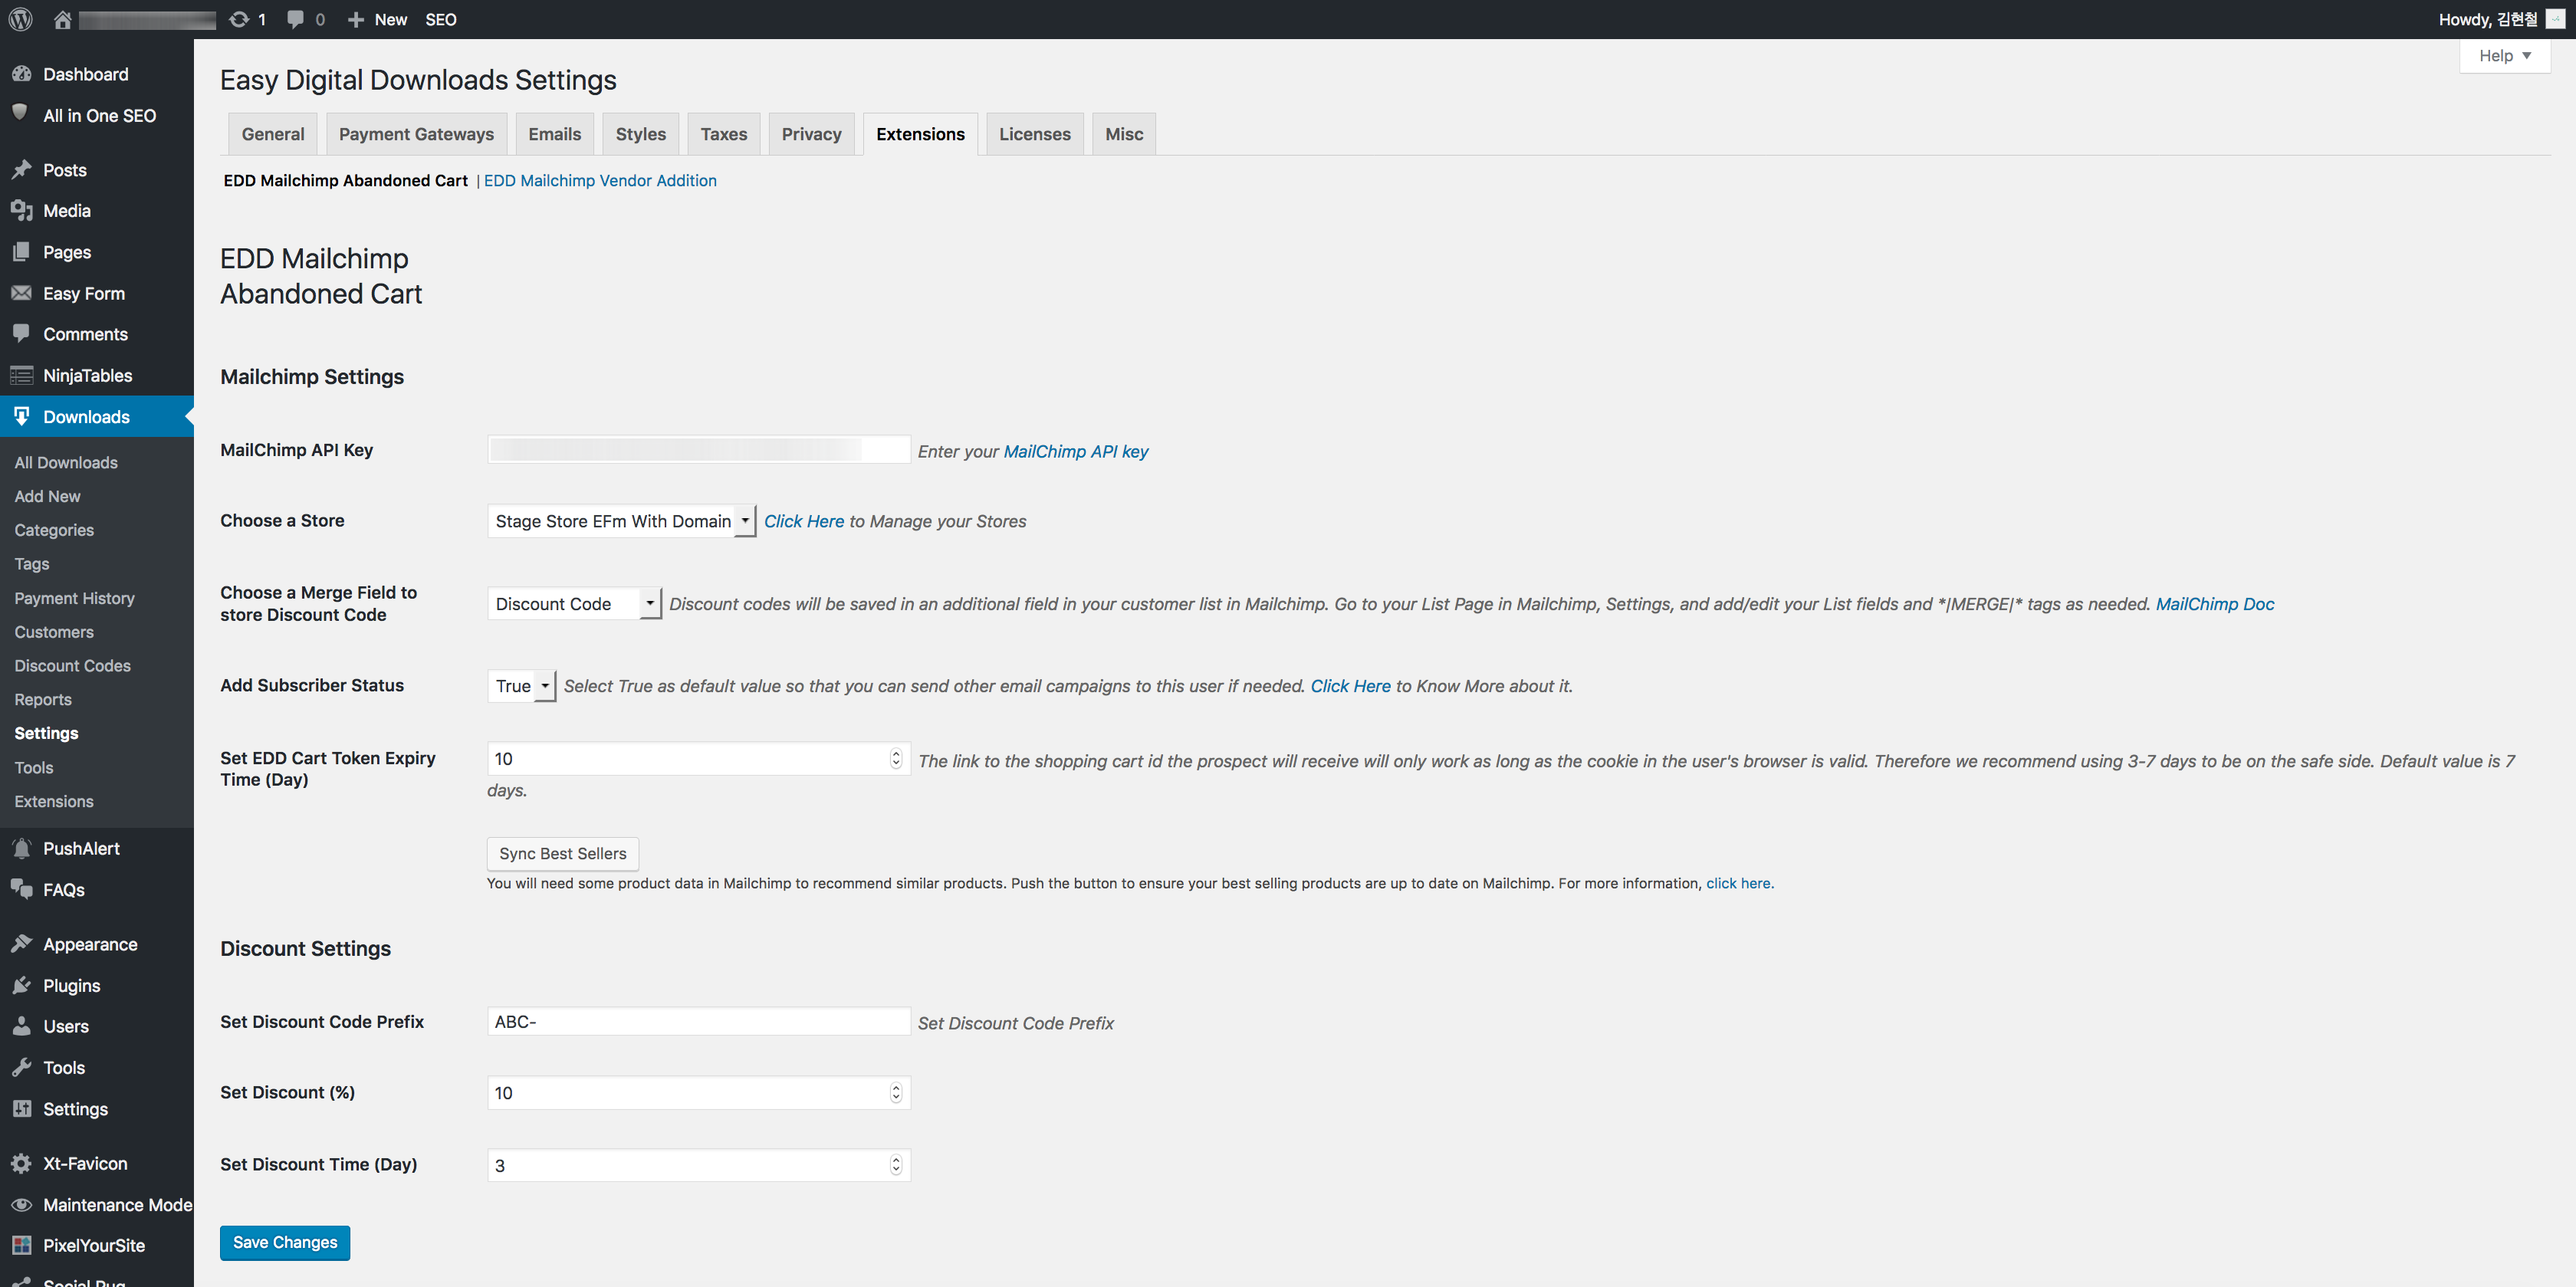Open Discount Codes submenu item
Screen dimensions: 2576x1287
pos(72,666)
